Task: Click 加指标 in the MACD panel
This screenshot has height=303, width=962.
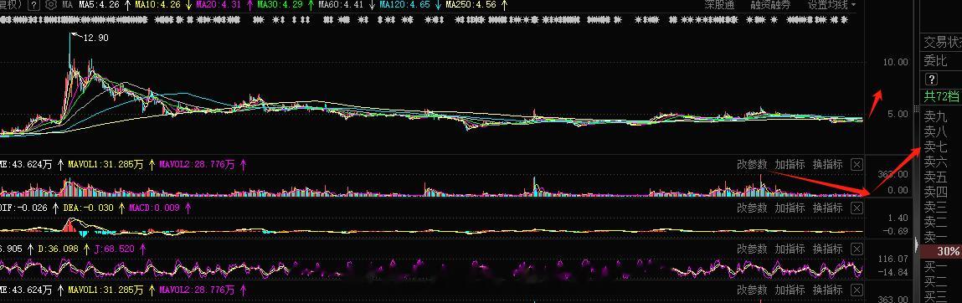Action: 790,208
